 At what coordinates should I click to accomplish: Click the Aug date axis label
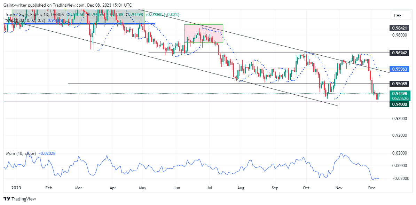tap(241, 187)
